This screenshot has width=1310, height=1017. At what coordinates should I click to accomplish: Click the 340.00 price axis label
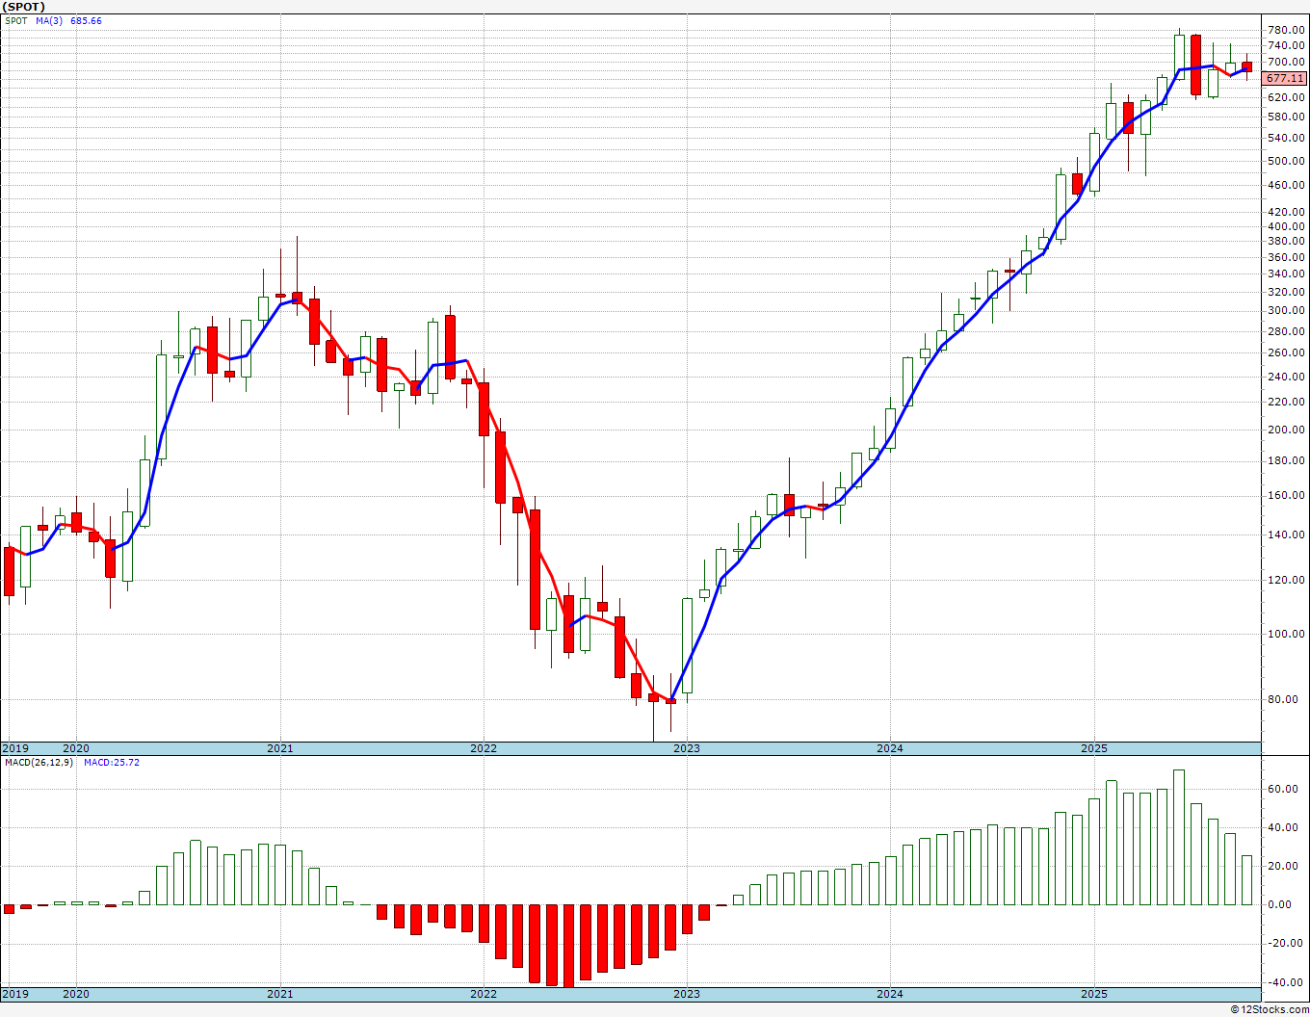coord(1286,274)
